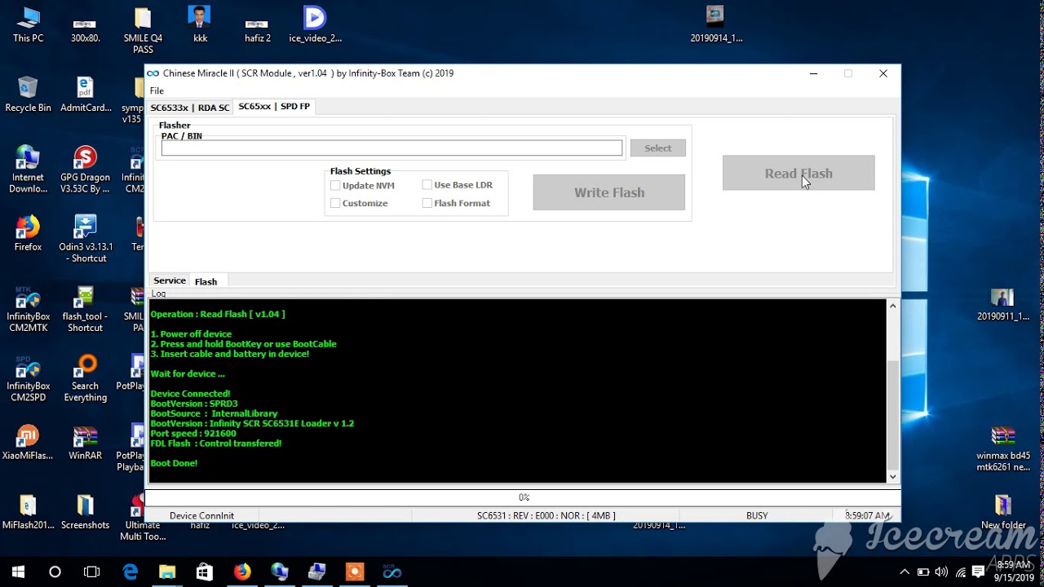Viewport: 1044px width, 587px height.
Task: Open flash_tool shortcut icon
Action: pos(86,310)
